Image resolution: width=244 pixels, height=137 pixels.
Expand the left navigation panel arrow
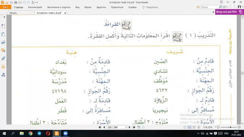(4, 17)
